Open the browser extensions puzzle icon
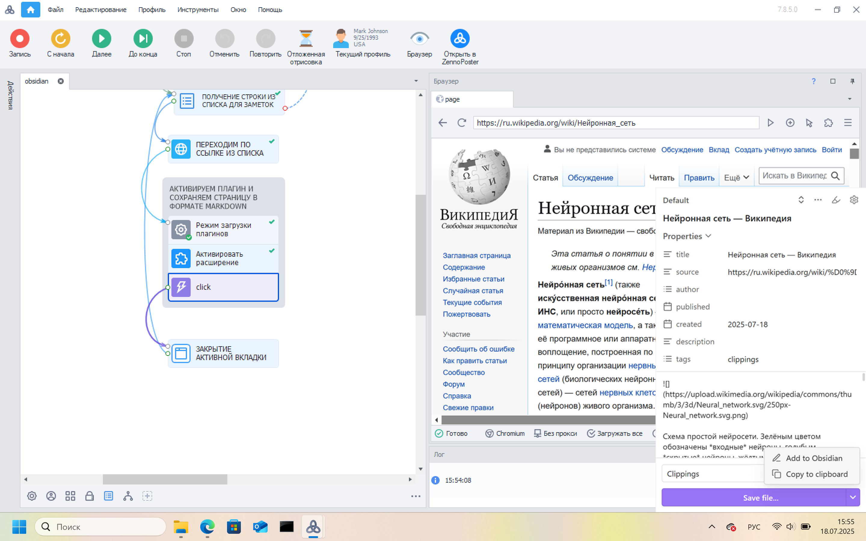Viewport: 866px width, 541px height. click(x=828, y=123)
